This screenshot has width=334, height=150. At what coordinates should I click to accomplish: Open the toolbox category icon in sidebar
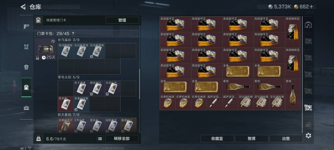(26, 108)
